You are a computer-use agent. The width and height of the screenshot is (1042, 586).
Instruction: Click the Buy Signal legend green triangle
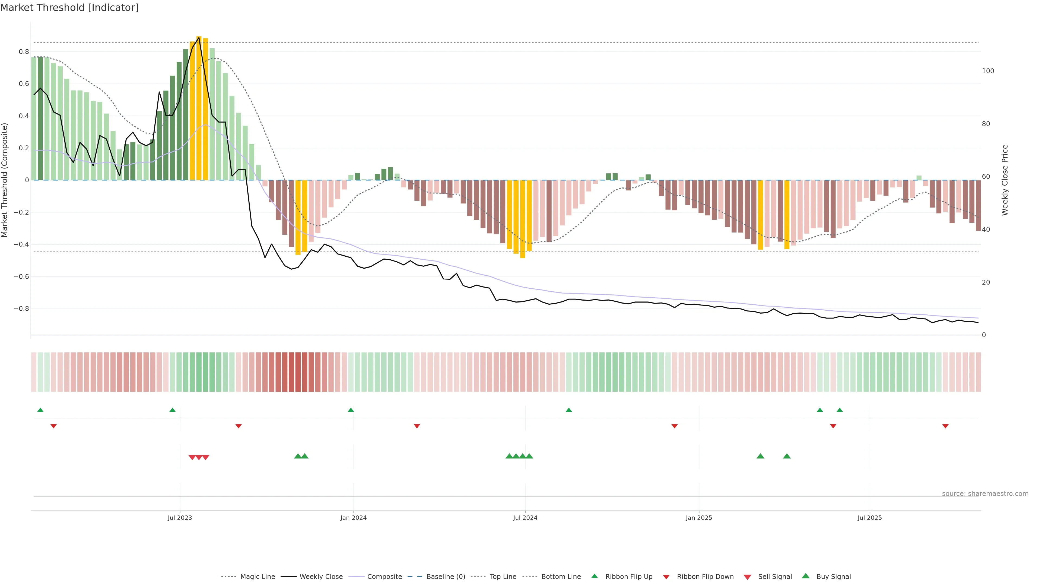click(x=805, y=576)
